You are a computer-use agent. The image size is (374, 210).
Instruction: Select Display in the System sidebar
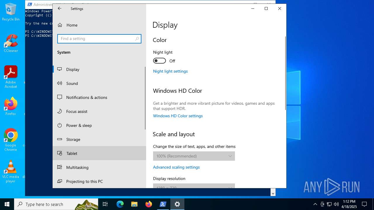point(99,69)
